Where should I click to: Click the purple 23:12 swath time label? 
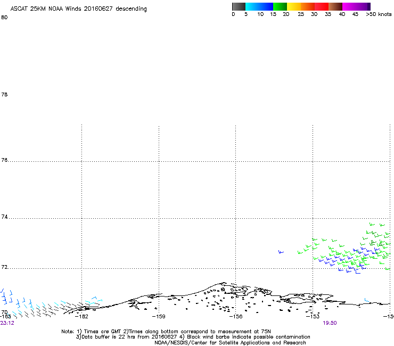pyautogui.click(x=7, y=323)
